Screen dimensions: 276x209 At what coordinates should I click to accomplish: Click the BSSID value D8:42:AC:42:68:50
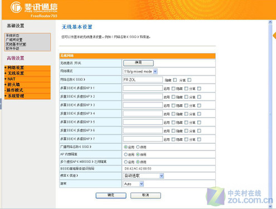(x=138, y=169)
